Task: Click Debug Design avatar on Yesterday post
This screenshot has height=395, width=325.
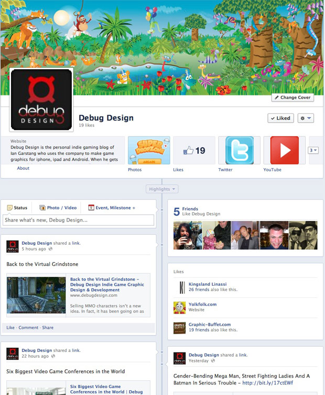Action: [x=179, y=358]
